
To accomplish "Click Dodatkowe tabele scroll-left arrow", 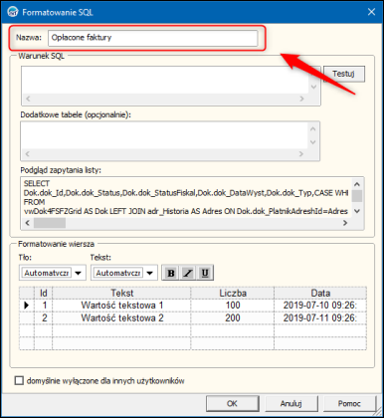I will [x=27, y=154].
